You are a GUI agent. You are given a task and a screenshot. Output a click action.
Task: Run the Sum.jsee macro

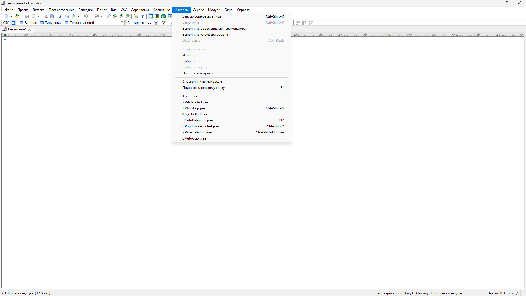[x=231, y=96]
